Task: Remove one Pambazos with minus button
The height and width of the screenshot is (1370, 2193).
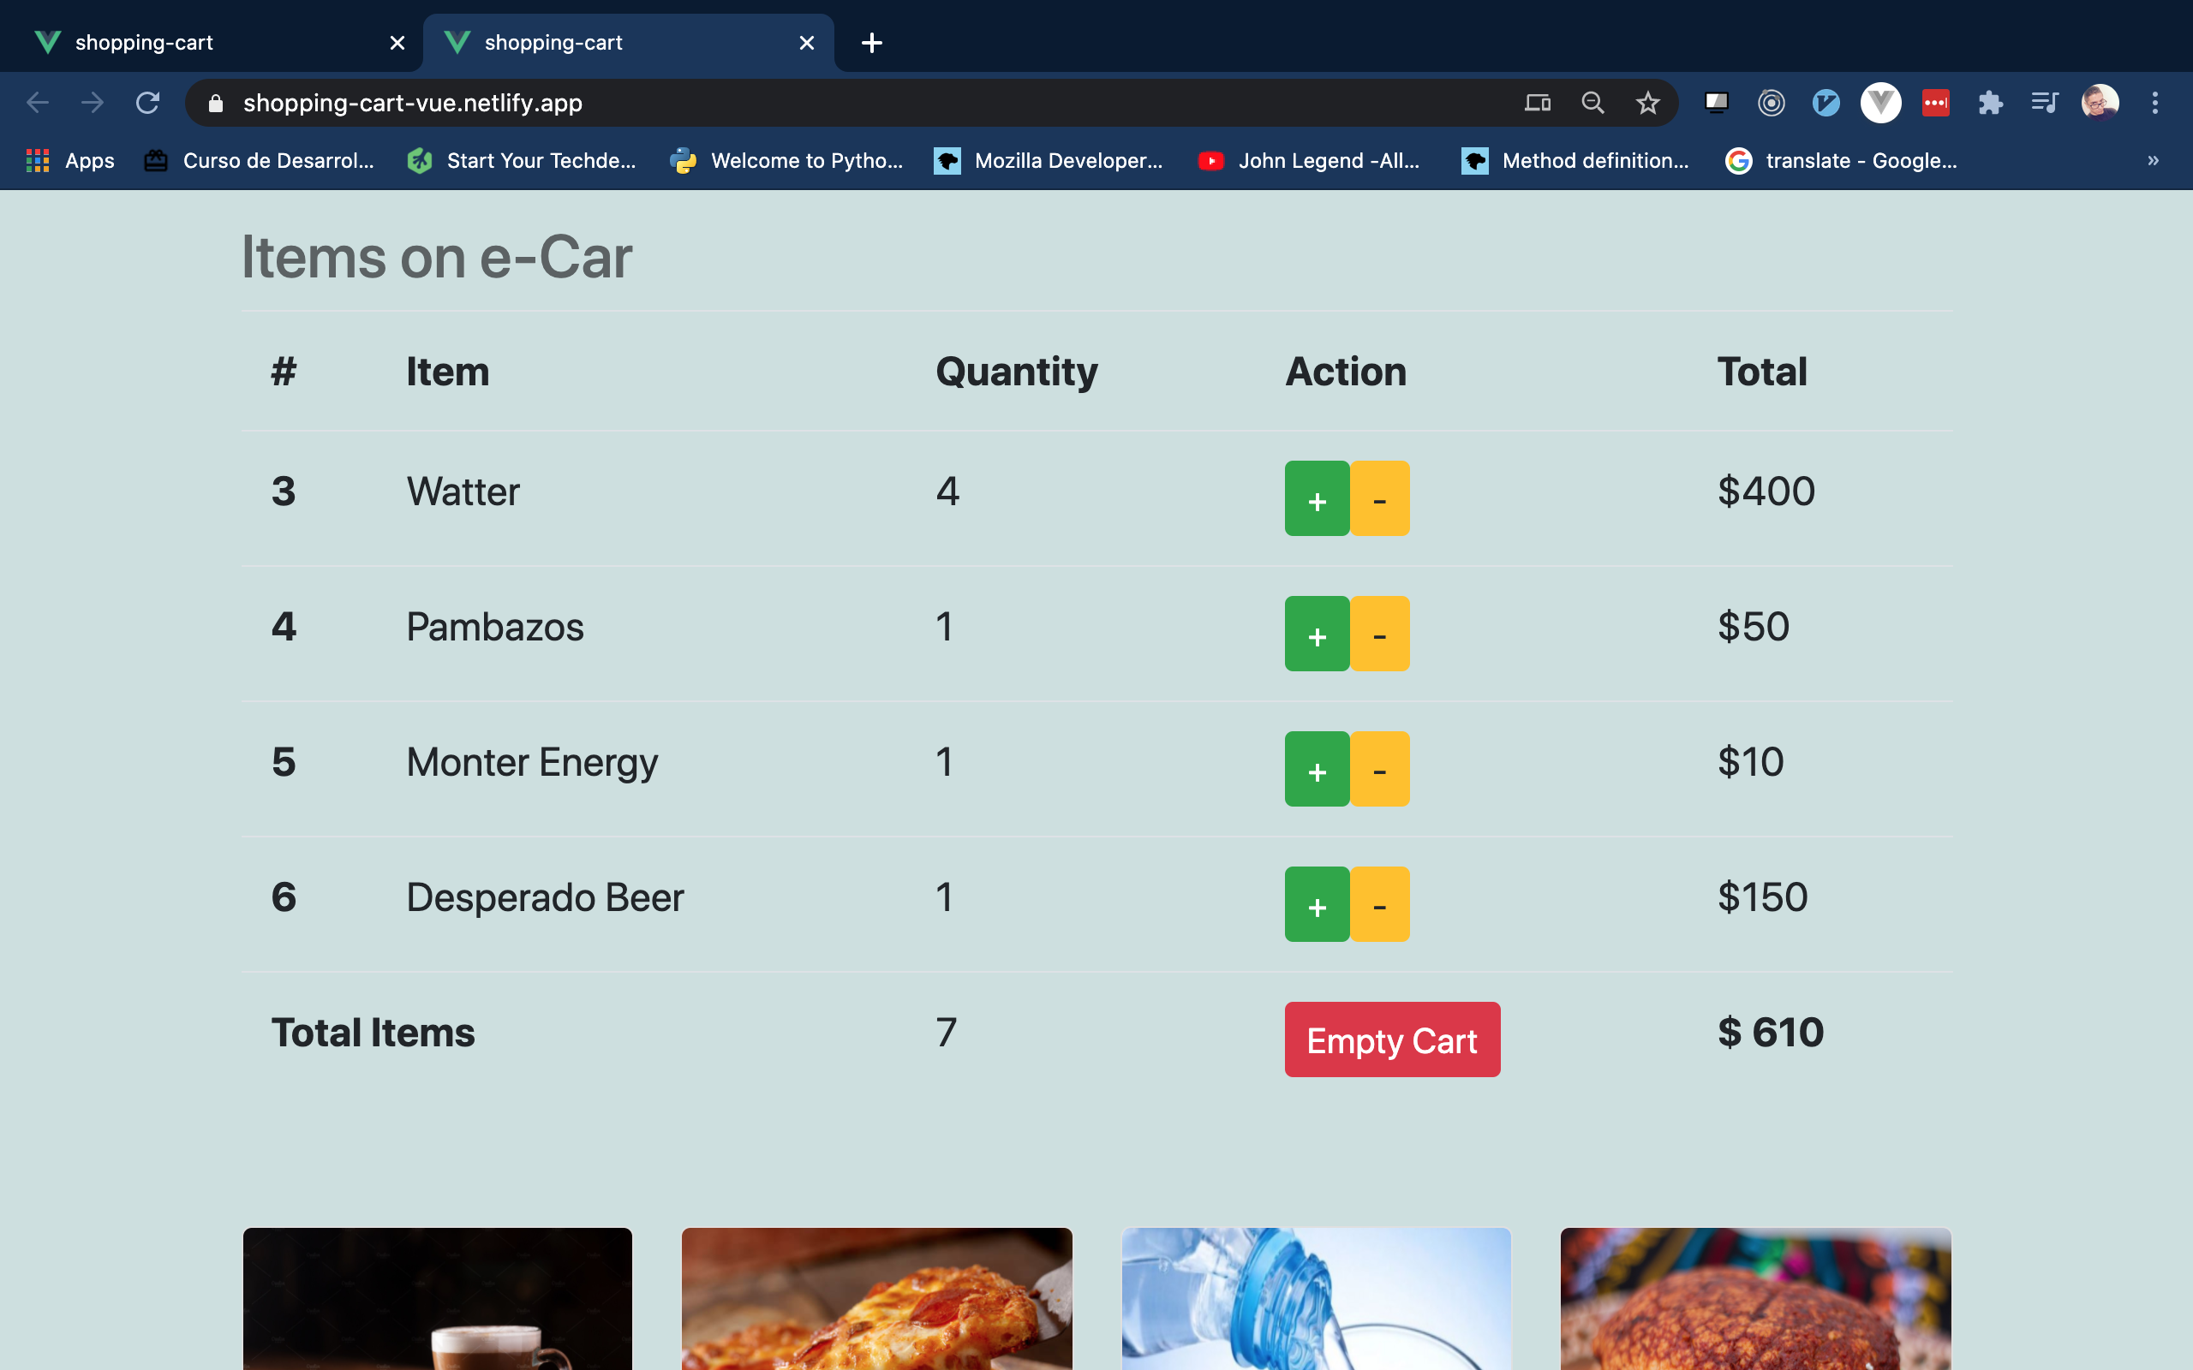Action: 1379,634
